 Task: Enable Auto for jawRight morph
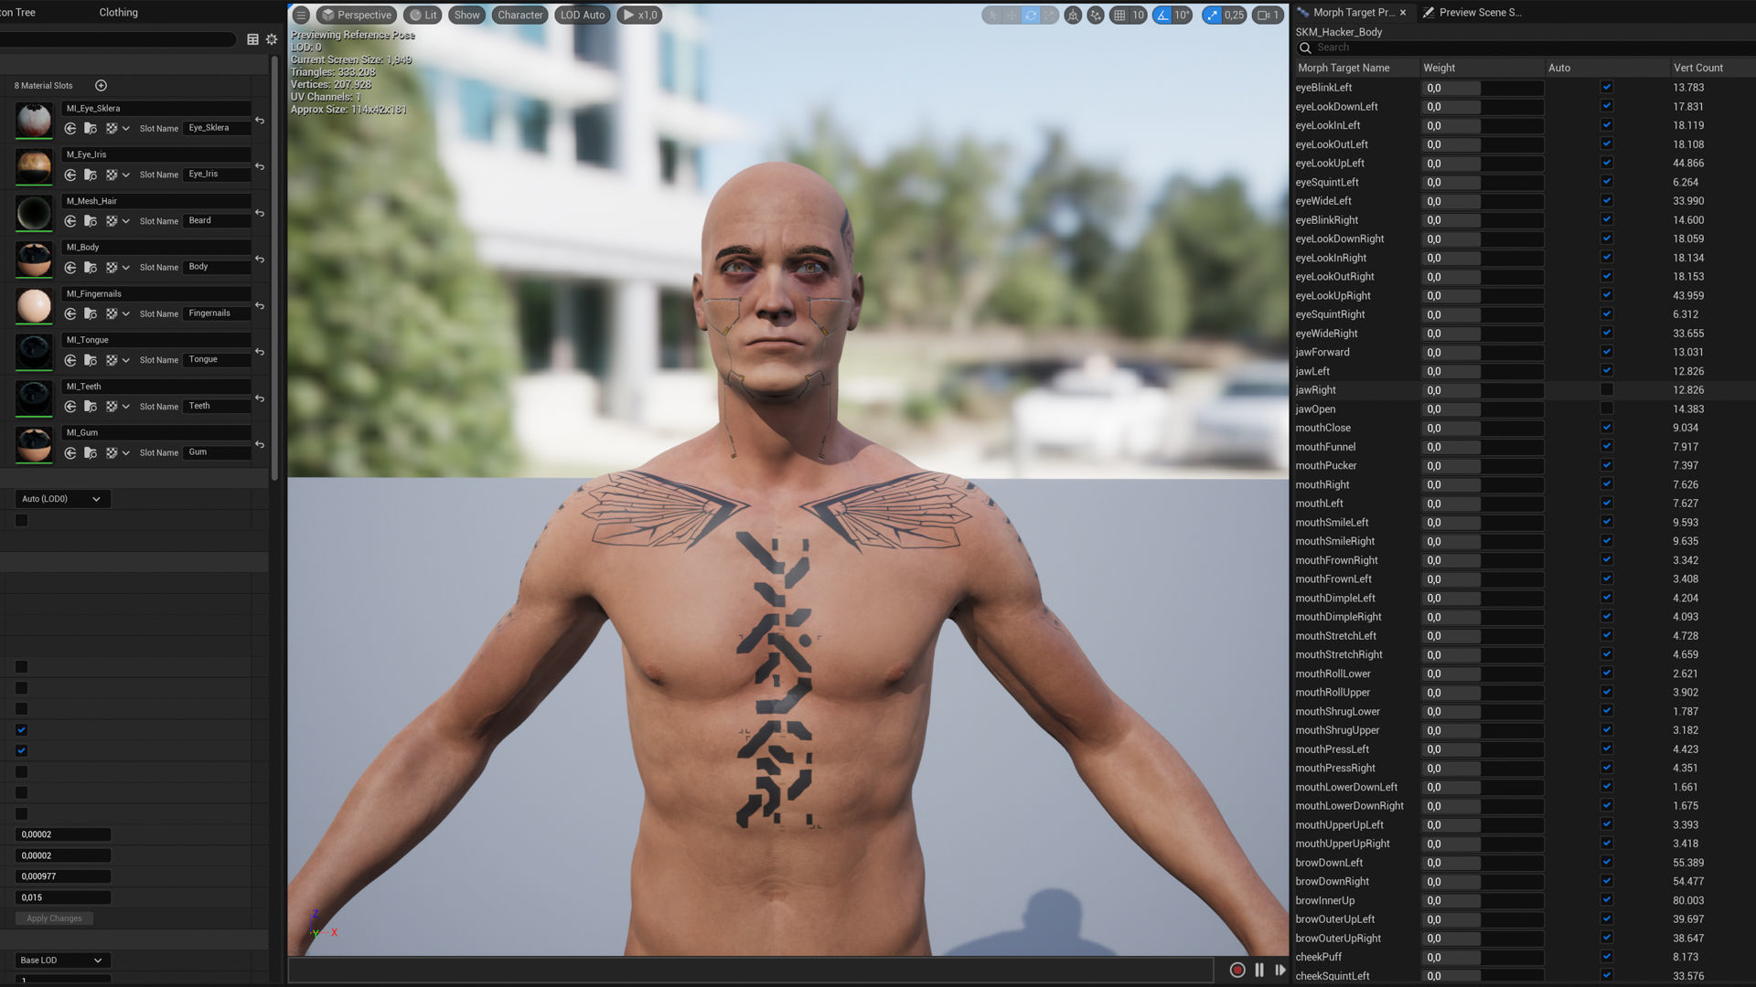pos(1607,390)
